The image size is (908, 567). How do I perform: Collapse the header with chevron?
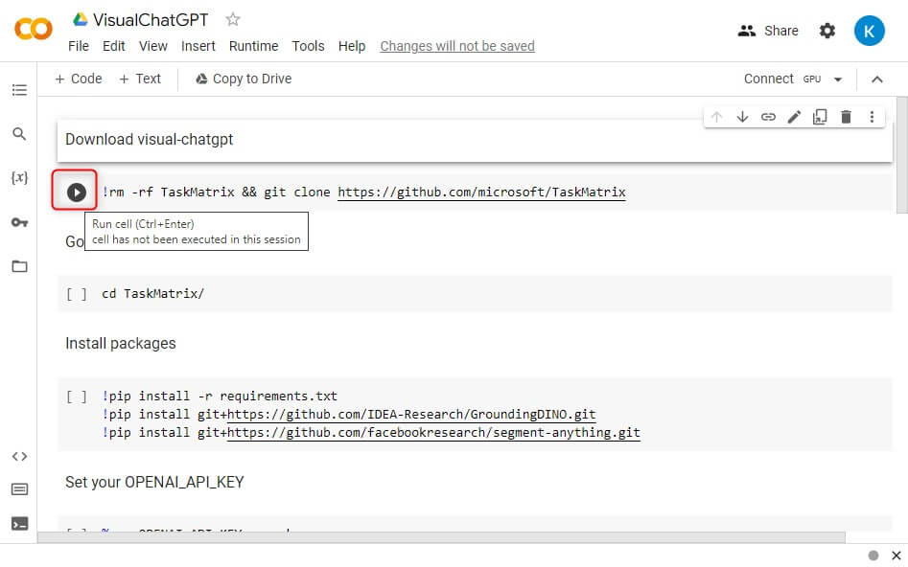coord(876,79)
